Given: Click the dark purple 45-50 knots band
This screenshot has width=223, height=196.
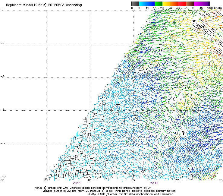Looking at the screenshot, I should point(205,4).
